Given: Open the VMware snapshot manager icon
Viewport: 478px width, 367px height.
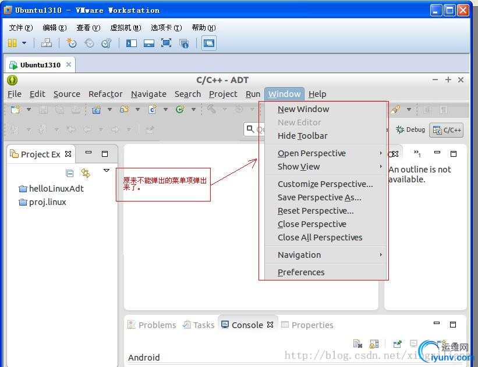Looking at the screenshot, I should (x=106, y=43).
